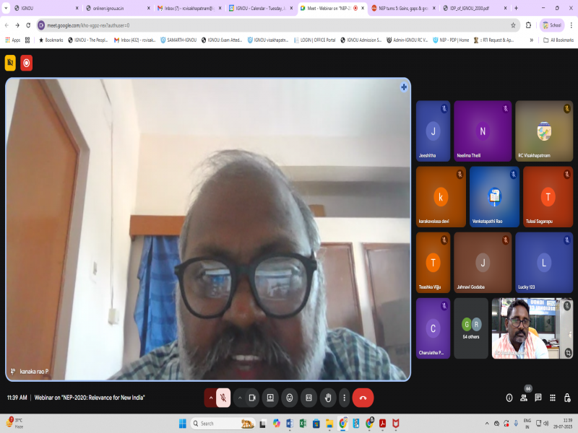This screenshot has width=578, height=433.
Task: Raise hand using the hand icon
Action: point(328,398)
